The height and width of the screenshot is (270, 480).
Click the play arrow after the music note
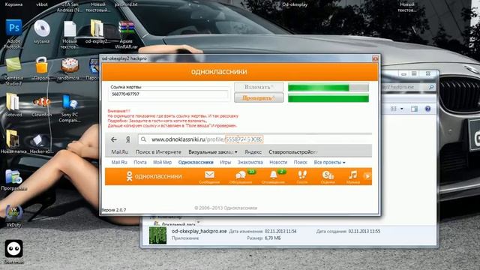coord(367,176)
